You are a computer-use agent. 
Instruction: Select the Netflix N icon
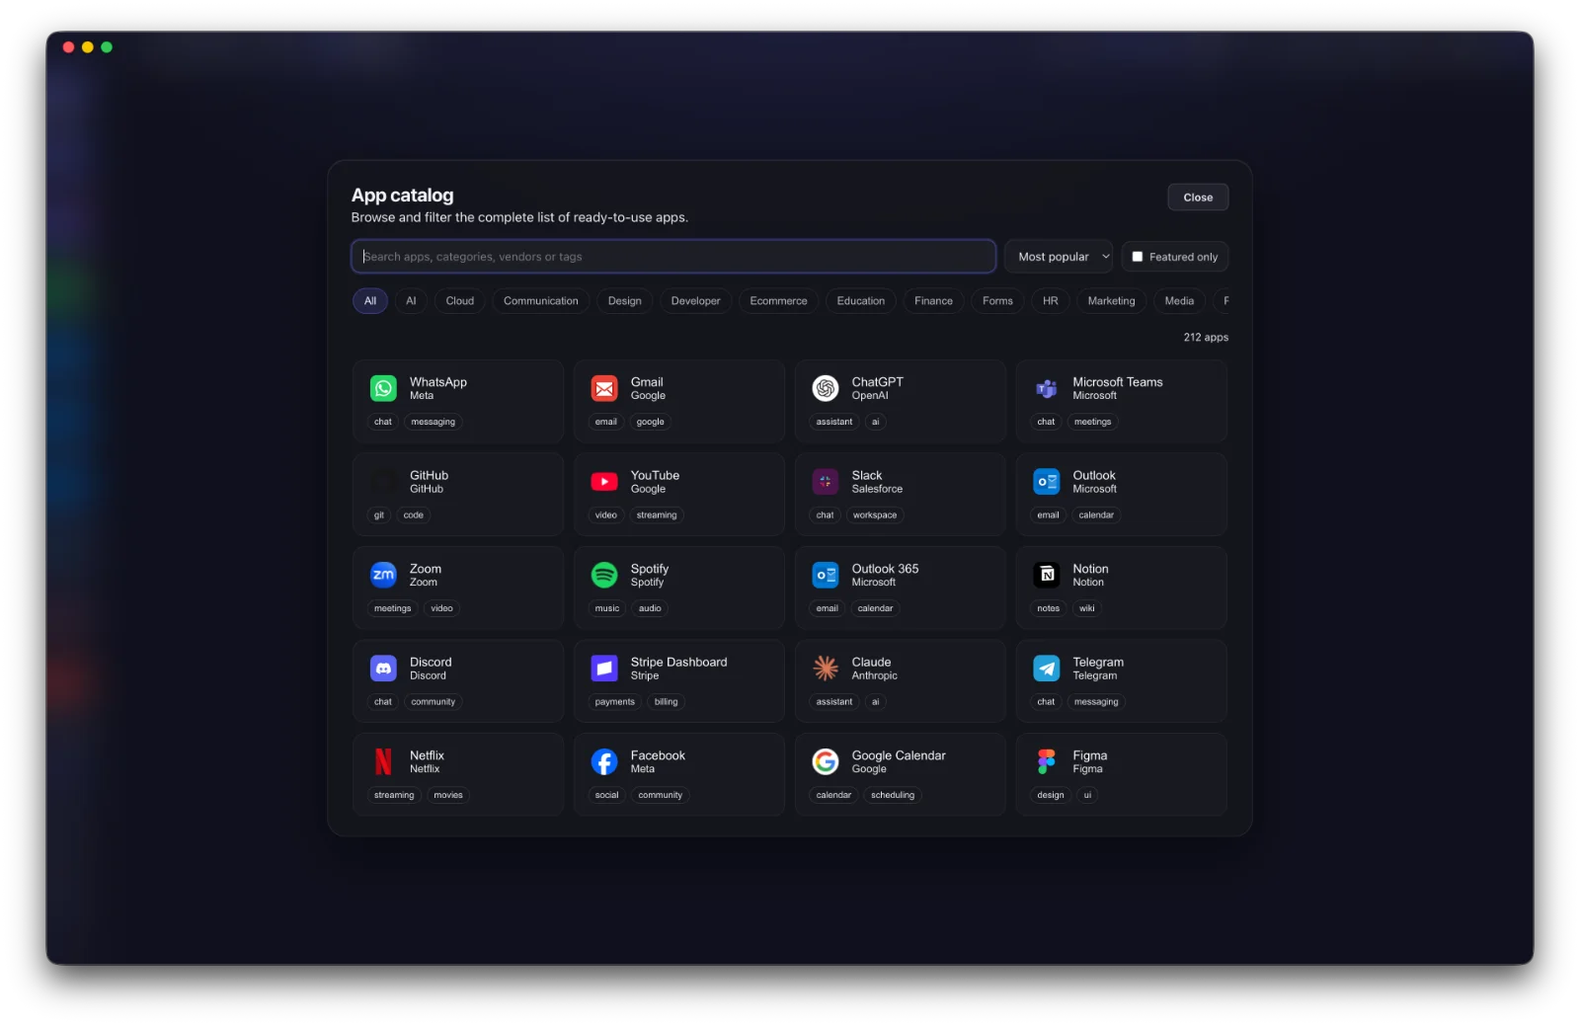tap(383, 761)
